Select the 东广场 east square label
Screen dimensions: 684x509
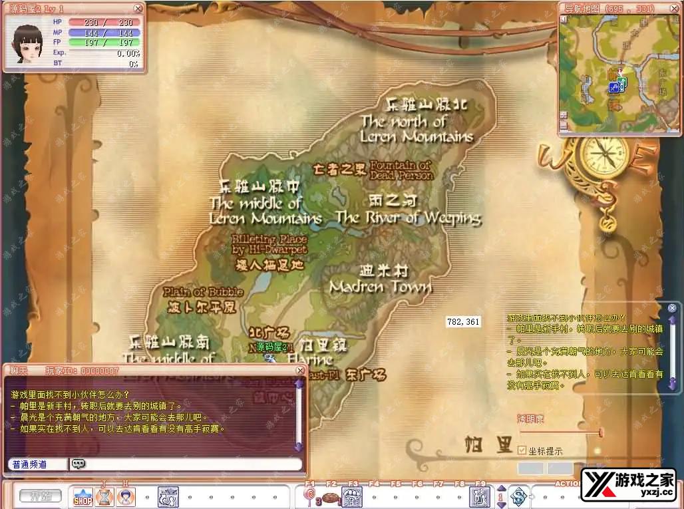point(365,375)
